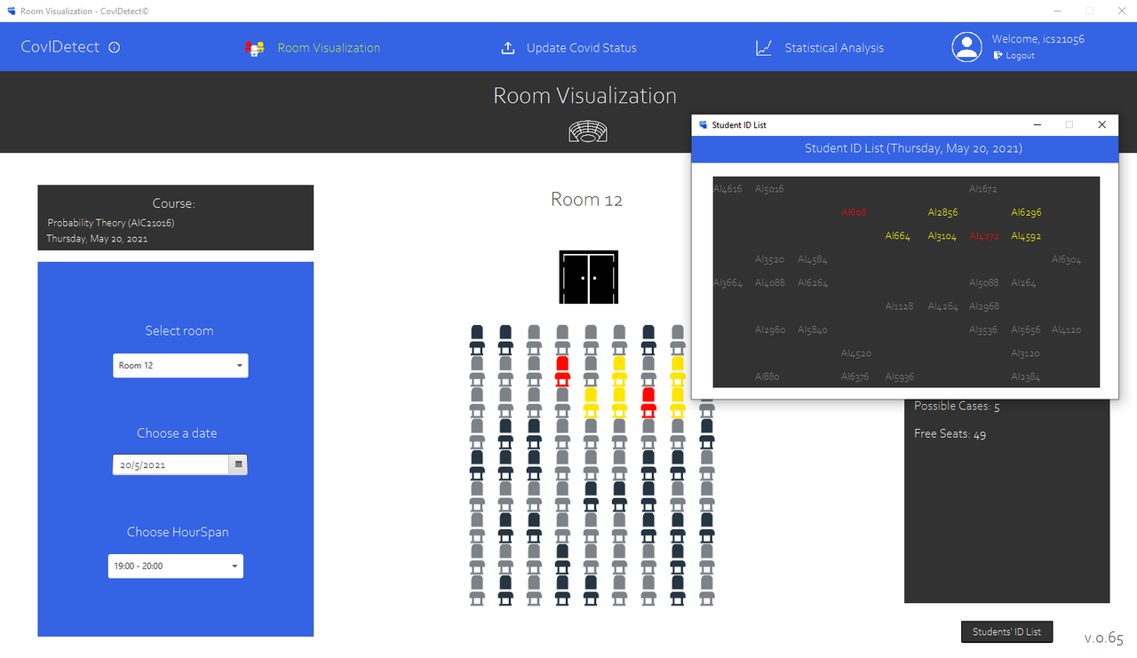Click the upload icon for Update Covid Status

(508, 48)
